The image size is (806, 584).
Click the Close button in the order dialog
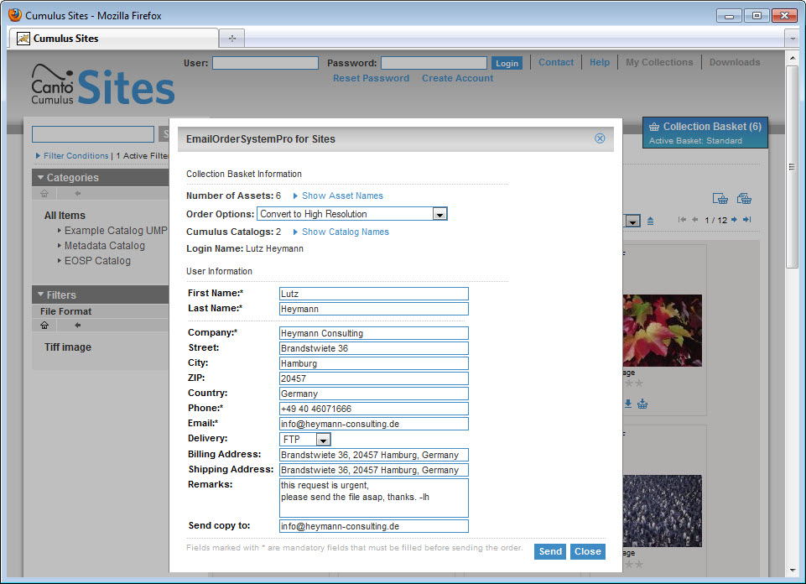click(x=588, y=551)
